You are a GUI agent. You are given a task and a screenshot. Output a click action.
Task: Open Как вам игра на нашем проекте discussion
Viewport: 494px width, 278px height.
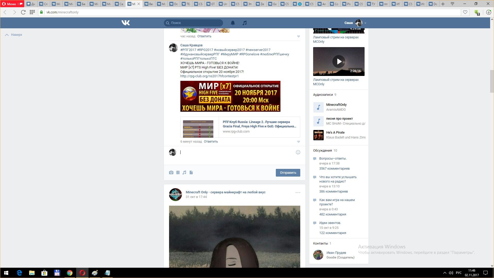pyautogui.click(x=337, y=202)
